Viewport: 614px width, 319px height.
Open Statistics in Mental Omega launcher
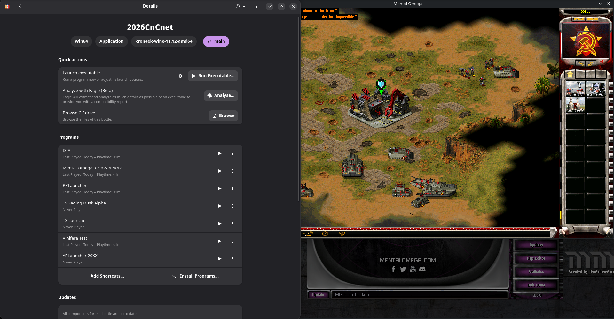[536, 272]
